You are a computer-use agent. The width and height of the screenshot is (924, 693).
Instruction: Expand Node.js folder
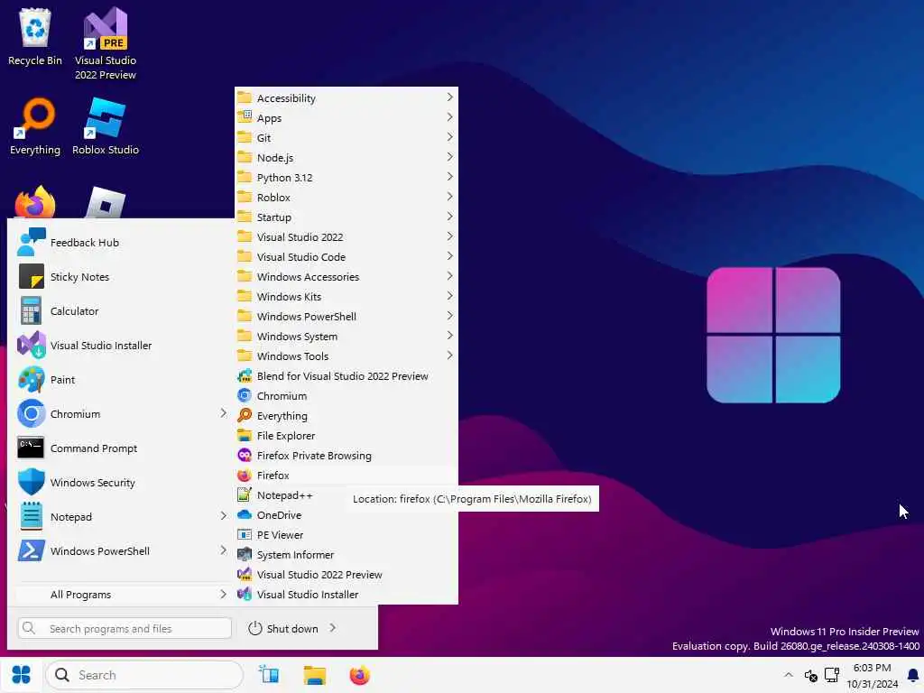(x=346, y=157)
